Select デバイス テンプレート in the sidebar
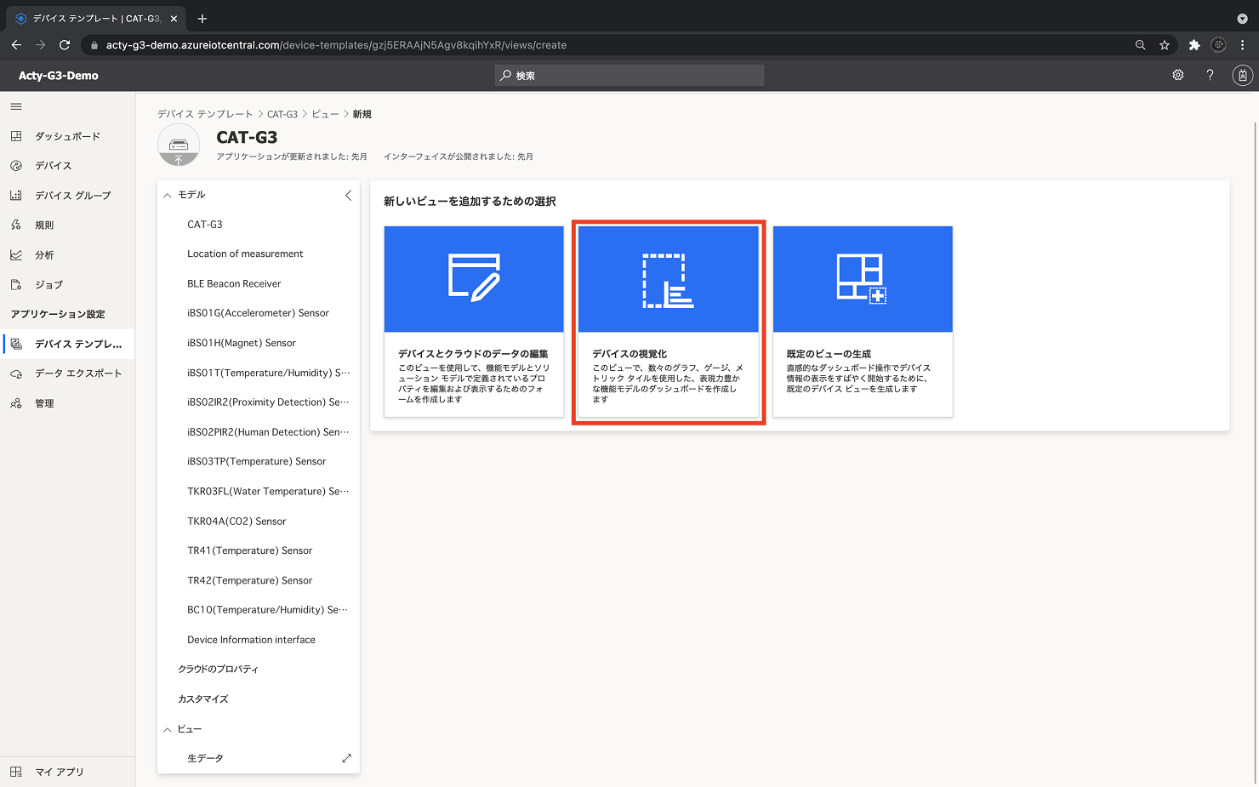The image size is (1259, 787). tap(67, 344)
